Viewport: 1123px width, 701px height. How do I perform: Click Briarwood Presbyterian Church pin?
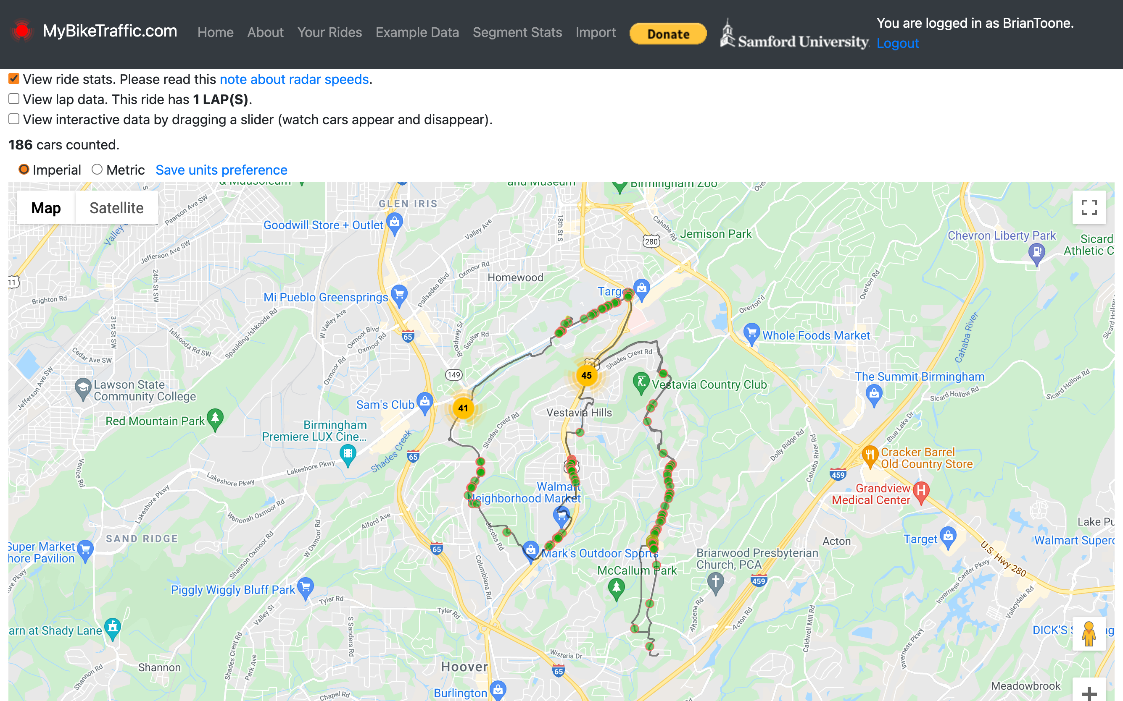716,584
